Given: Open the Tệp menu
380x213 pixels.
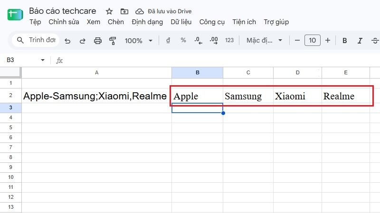Looking at the screenshot, I should (35, 22).
